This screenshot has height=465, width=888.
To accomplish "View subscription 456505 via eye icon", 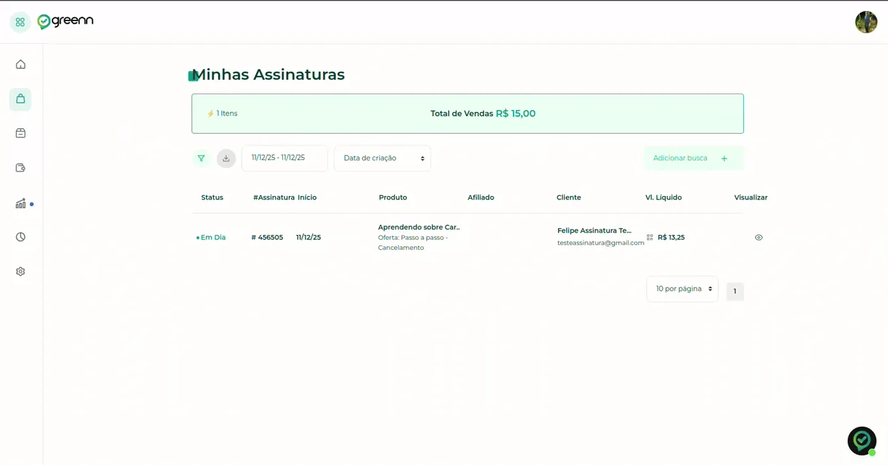I will [758, 238].
